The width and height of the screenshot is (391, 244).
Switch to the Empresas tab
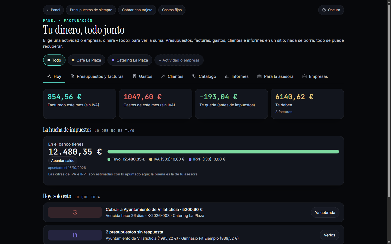(315, 76)
